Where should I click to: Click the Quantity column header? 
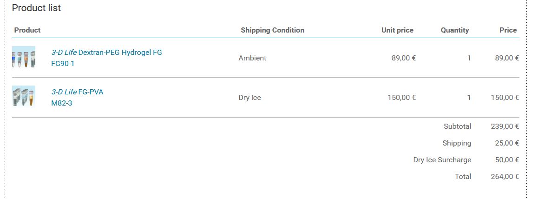click(x=455, y=30)
